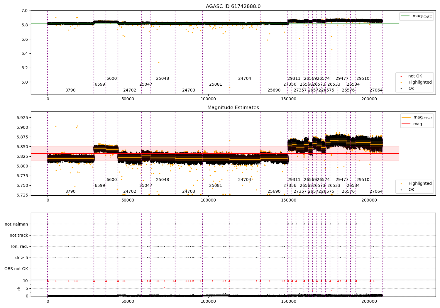This screenshot has height=308, width=440.
Task: Click obsid label 6600 in top plot
Action: coord(112,79)
